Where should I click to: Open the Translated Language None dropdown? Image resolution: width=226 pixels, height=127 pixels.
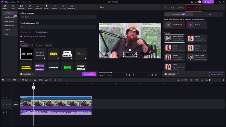(58, 27)
